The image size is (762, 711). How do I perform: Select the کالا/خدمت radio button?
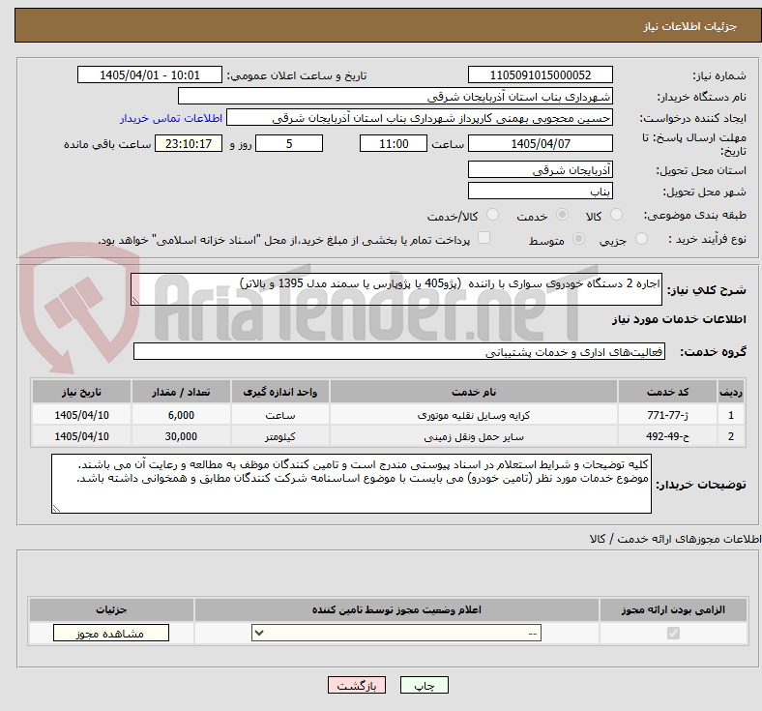[x=493, y=215]
